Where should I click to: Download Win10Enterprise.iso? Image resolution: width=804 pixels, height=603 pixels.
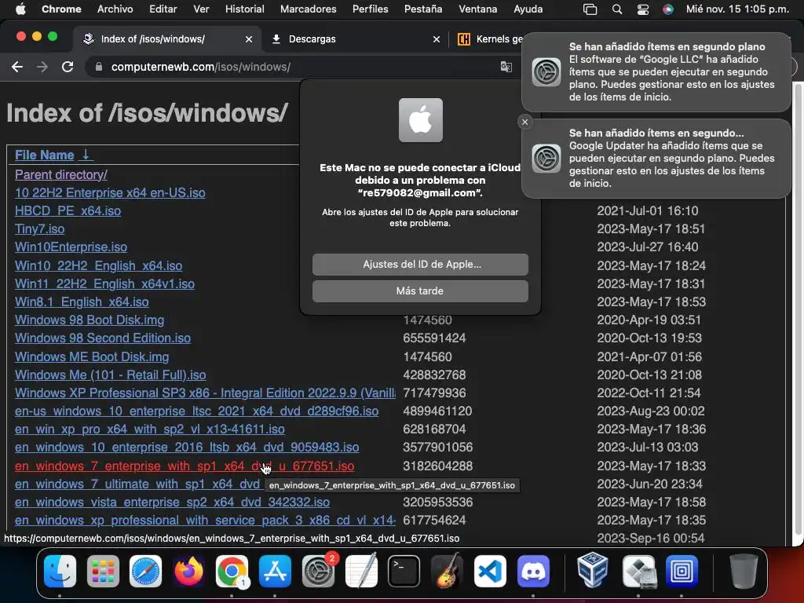pos(71,247)
